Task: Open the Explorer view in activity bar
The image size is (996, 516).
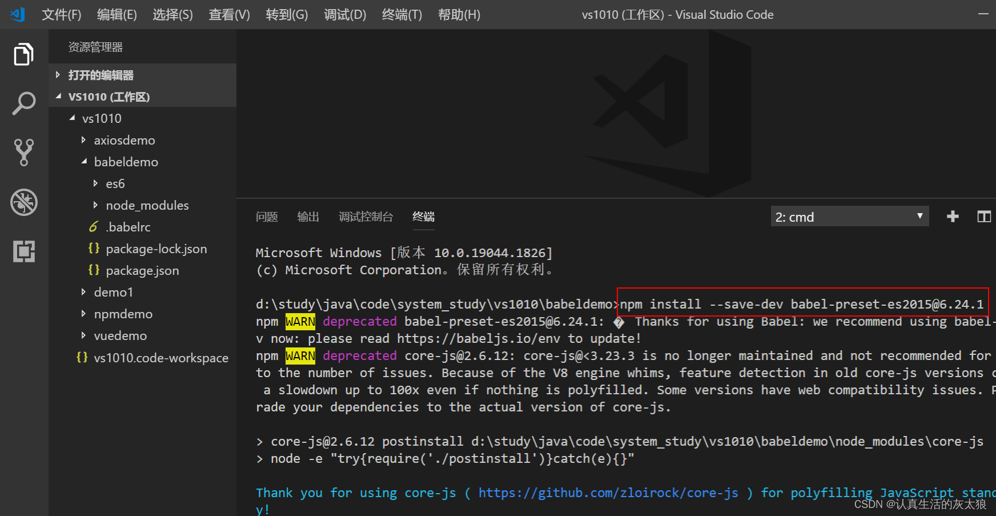Action: pos(23,54)
